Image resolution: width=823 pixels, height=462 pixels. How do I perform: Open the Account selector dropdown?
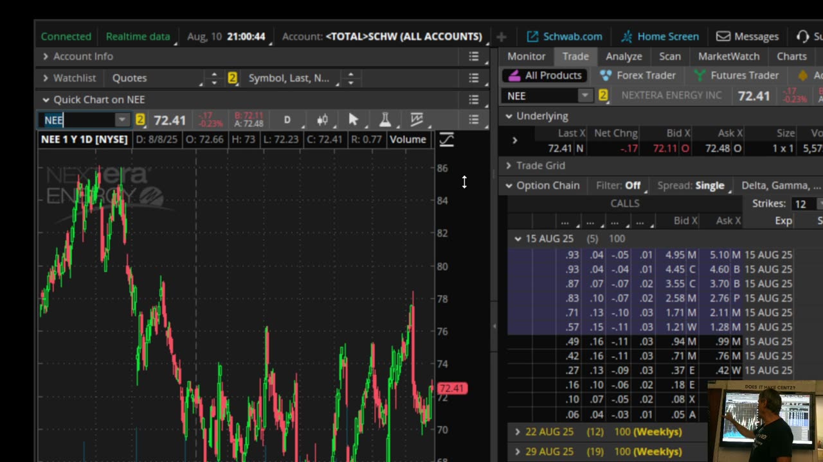384,37
